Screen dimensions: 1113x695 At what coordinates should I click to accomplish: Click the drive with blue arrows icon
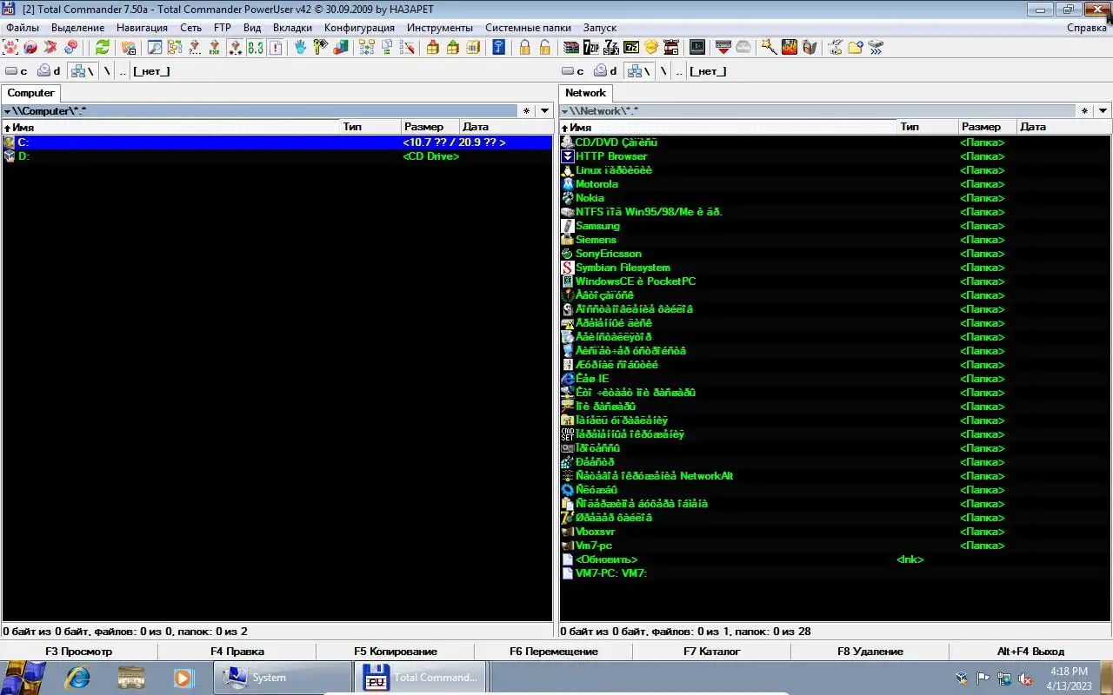(876, 47)
